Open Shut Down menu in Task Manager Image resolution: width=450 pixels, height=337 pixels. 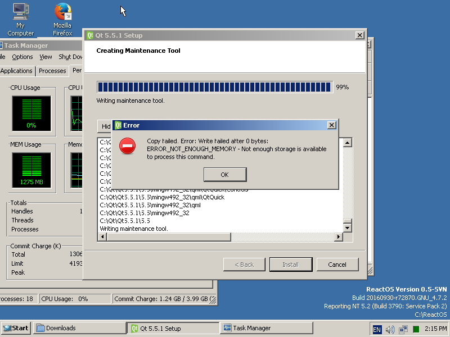[70, 57]
